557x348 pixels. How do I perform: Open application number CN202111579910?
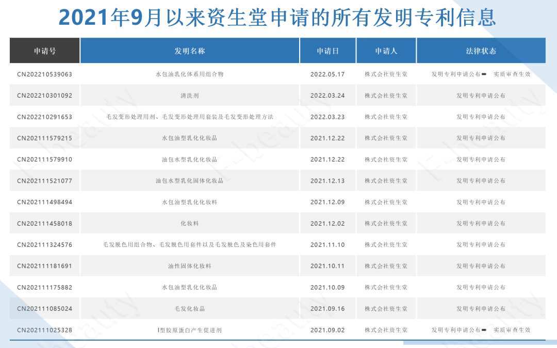45,160
